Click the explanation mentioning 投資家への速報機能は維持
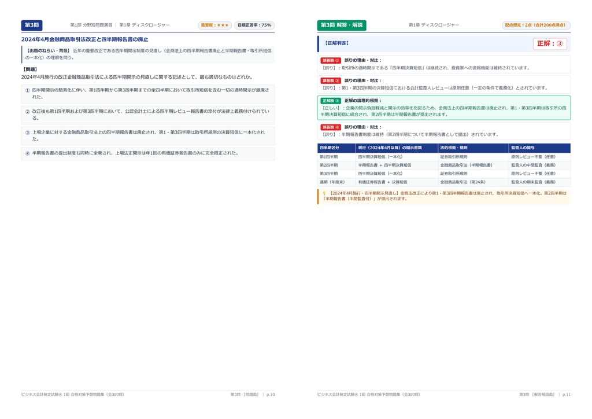 click(425, 68)
